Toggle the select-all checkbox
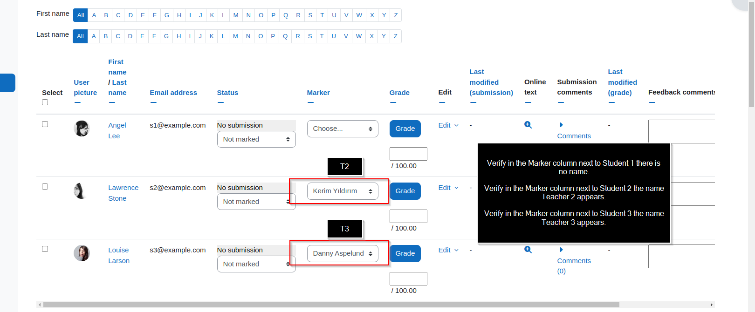This screenshot has width=755, height=312. (x=45, y=102)
